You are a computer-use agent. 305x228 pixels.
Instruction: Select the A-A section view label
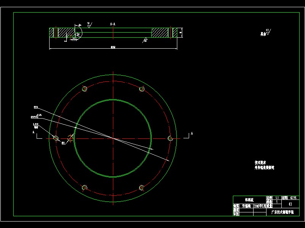point(112,24)
